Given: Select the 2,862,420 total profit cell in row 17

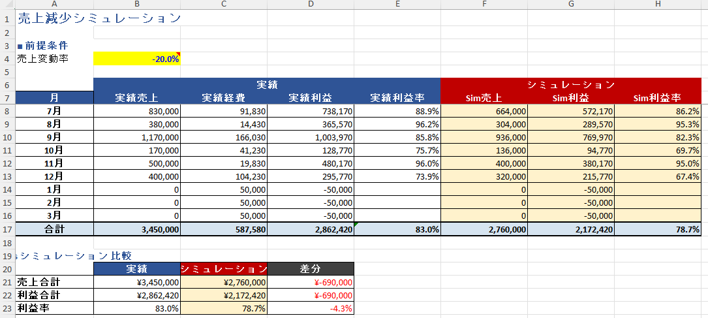Looking at the screenshot, I should click(310, 229).
